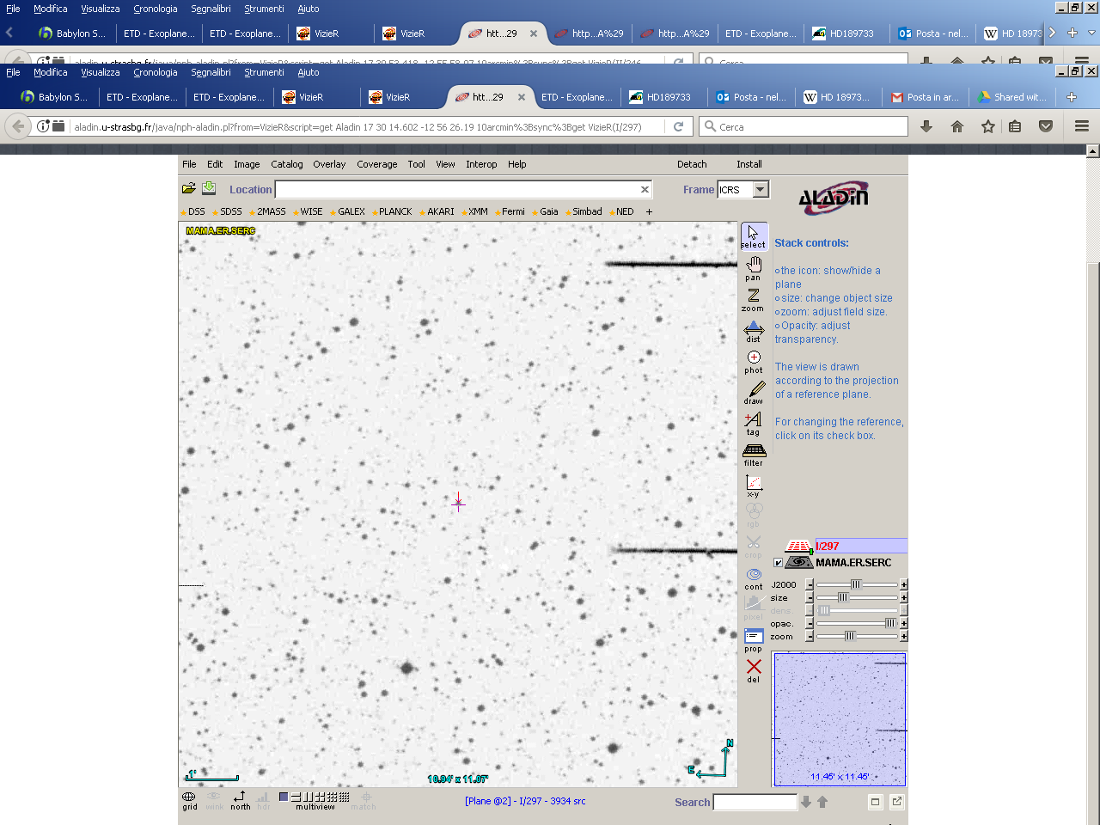
Task: Open the x-y scatter plot tool
Action: [x=754, y=486]
